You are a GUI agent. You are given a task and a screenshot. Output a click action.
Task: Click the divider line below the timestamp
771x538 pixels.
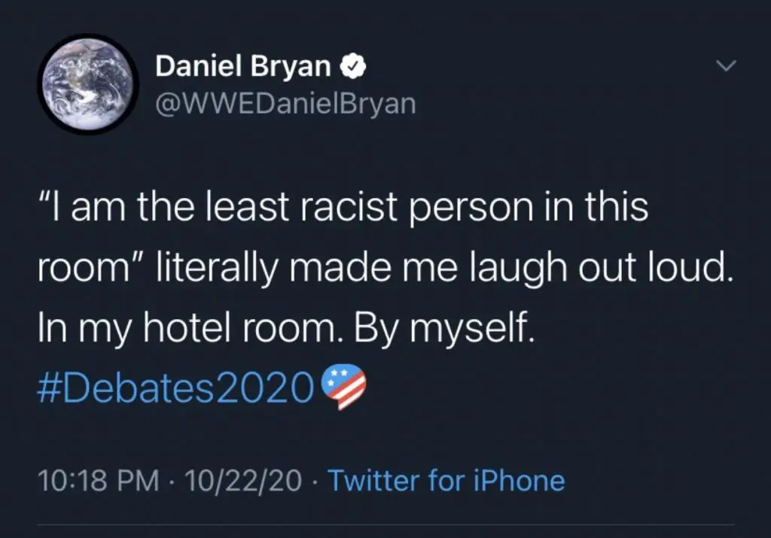385,524
